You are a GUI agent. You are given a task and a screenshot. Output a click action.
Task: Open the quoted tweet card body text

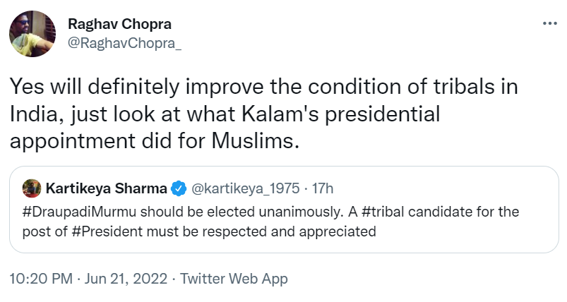270,222
